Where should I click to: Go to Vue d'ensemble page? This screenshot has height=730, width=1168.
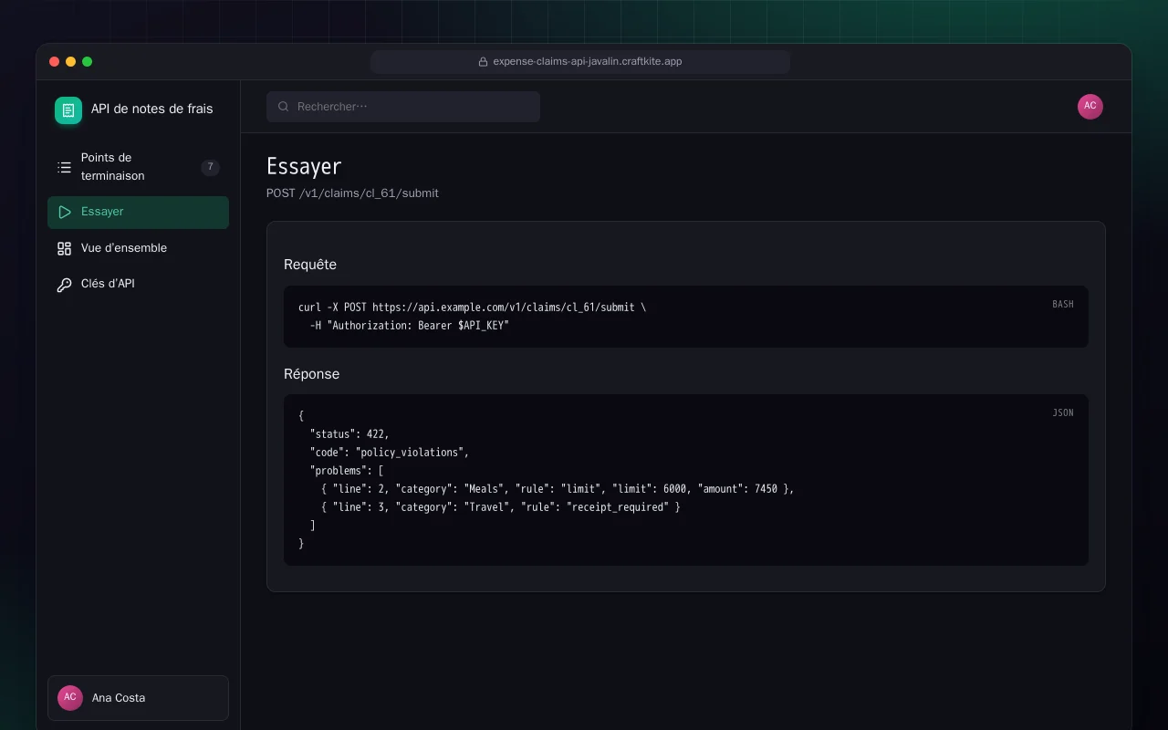point(138,248)
